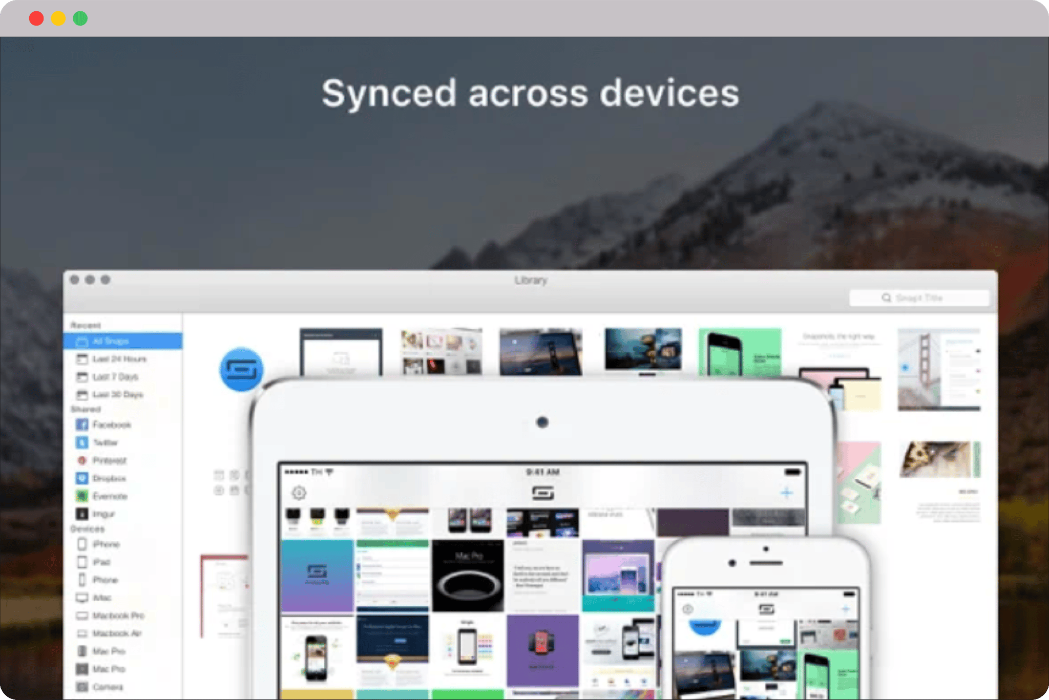Image resolution: width=1049 pixels, height=700 pixels.
Task: Open the Last 24 Hours filter
Action: (119, 359)
